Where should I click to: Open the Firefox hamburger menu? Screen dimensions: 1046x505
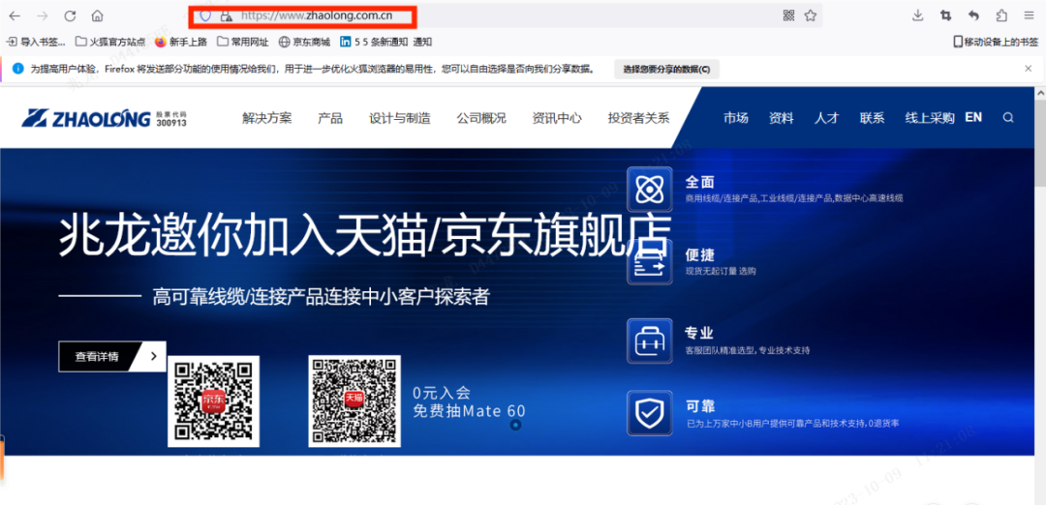pos(1029,15)
